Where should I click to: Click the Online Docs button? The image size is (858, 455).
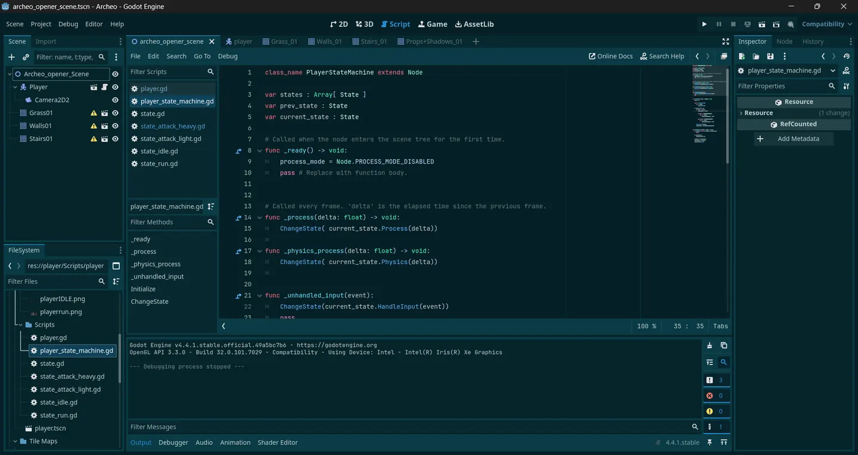(x=610, y=56)
